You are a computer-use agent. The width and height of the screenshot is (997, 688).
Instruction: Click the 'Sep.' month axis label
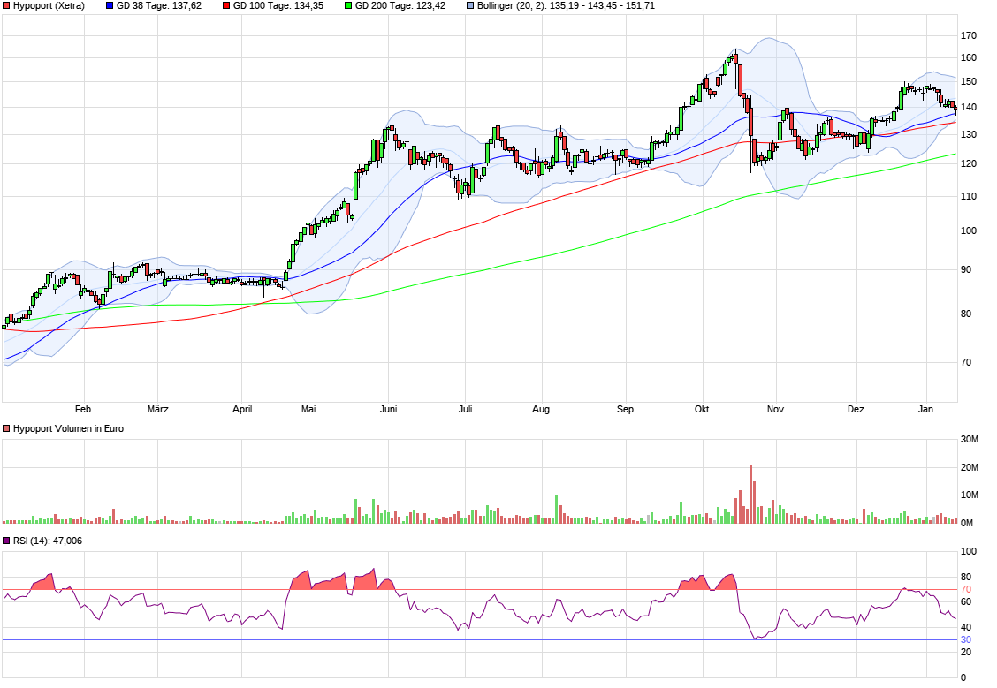627,409
